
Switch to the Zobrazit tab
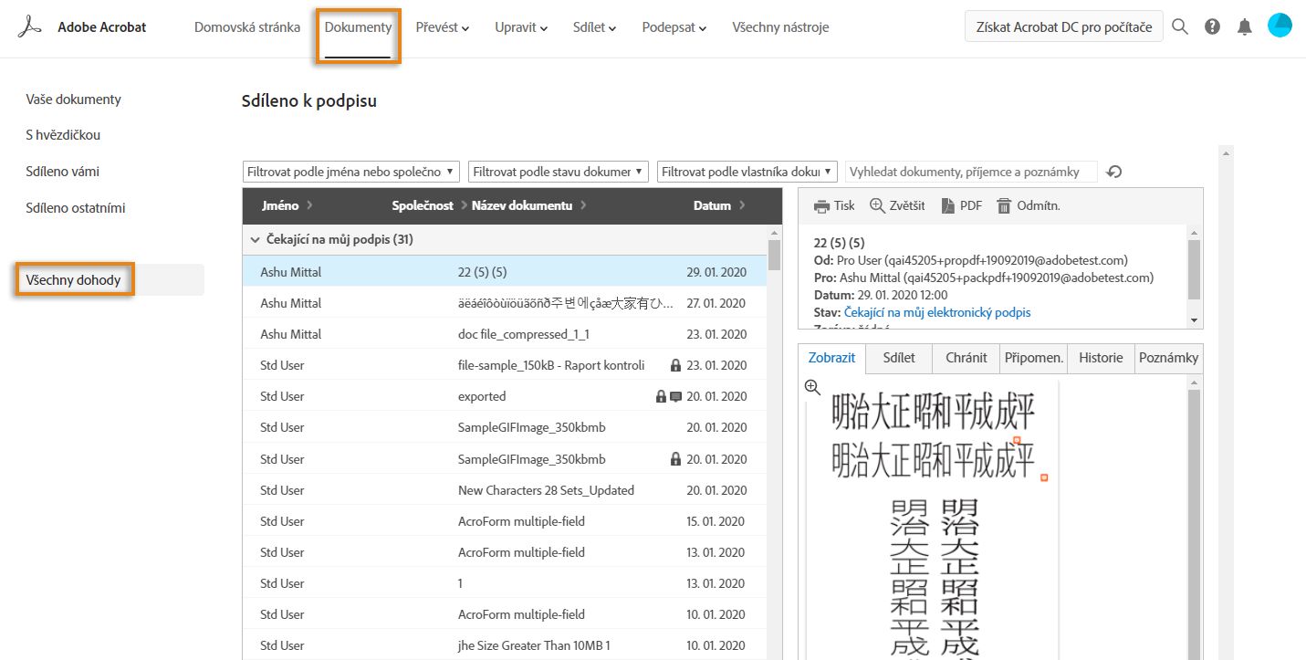[831, 358]
